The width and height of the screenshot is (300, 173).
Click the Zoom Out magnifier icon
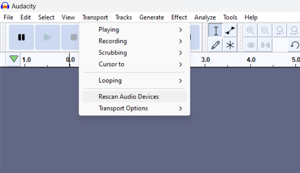coord(265,31)
